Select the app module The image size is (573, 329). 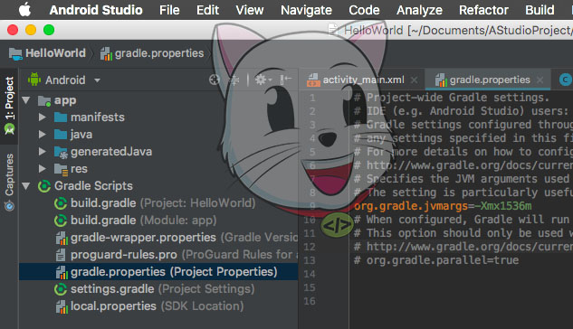coord(65,100)
